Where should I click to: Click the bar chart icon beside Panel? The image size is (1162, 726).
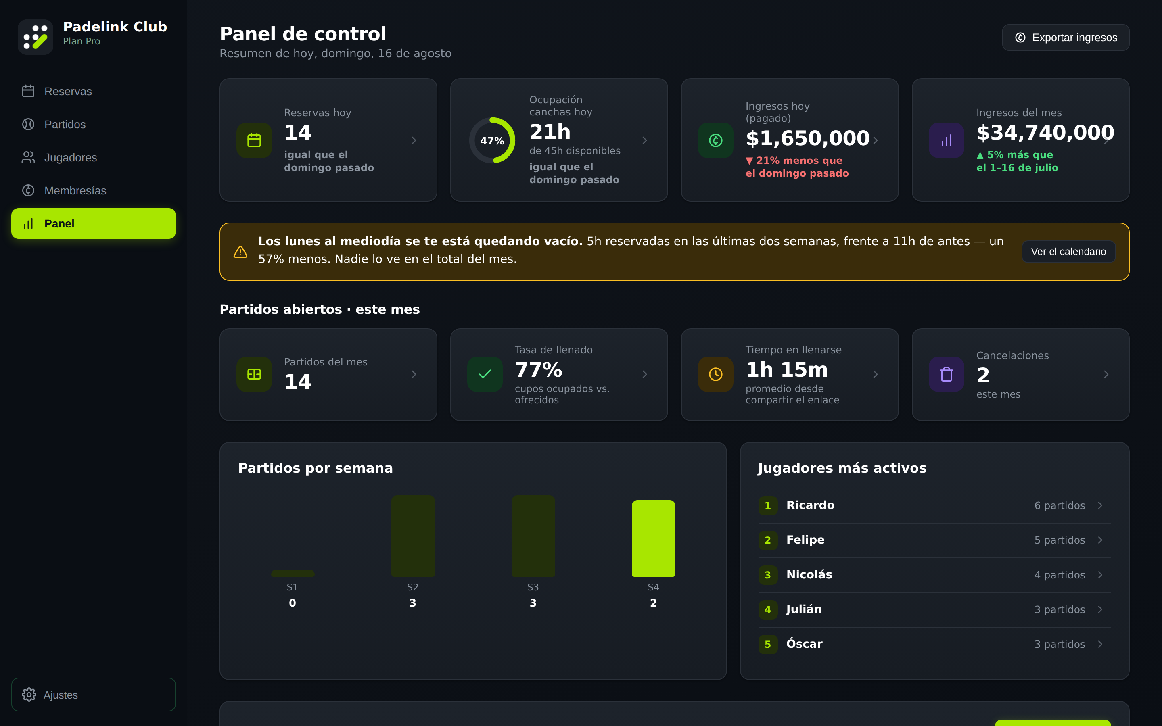pos(28,224)
